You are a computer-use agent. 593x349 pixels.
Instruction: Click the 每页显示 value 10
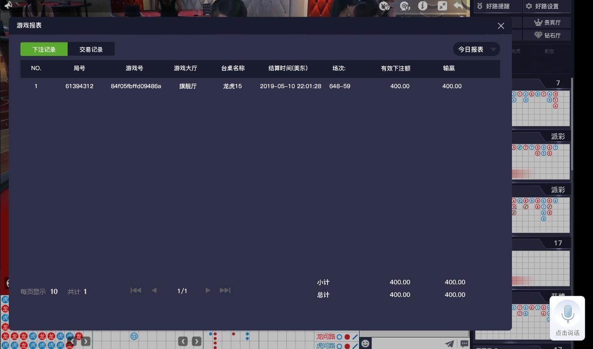point(54,292)
